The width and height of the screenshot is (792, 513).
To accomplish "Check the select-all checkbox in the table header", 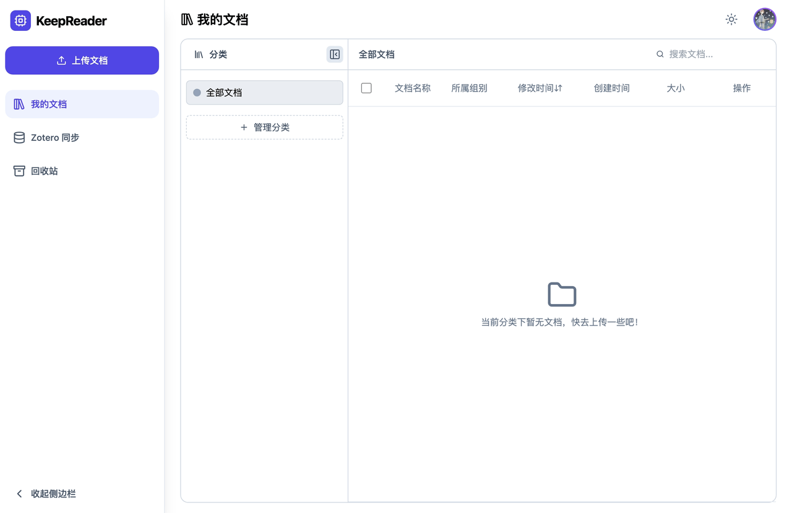I will [366, 88].
